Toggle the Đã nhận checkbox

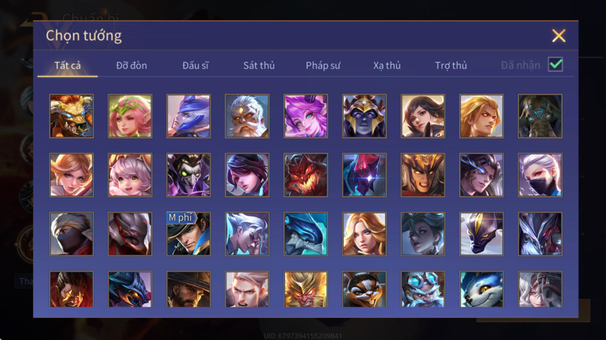pos(555,64)
